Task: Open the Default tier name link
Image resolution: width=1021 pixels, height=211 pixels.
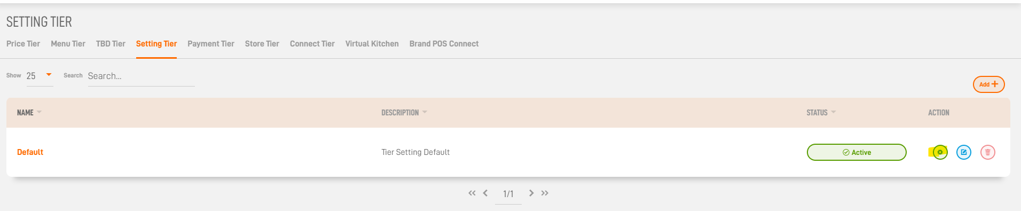Action: pyautogui.click(x=30, y=152)
